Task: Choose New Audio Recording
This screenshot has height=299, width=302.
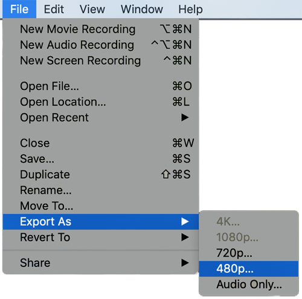Action: [101, 45]
